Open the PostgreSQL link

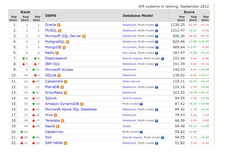pos(55,42)
